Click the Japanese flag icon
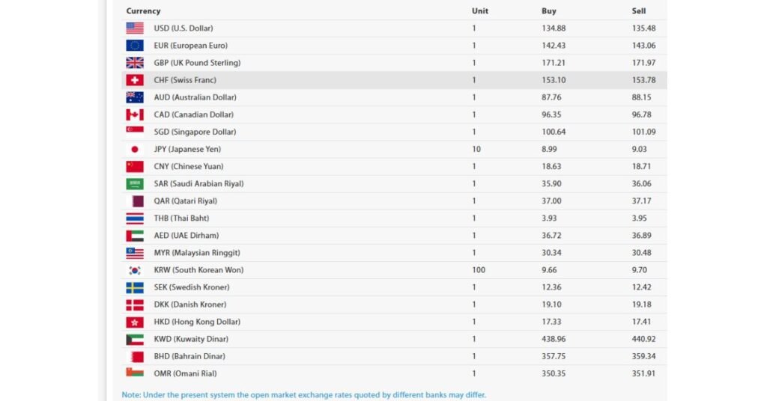This screenshot has width=767, height=401. [135, 149]
